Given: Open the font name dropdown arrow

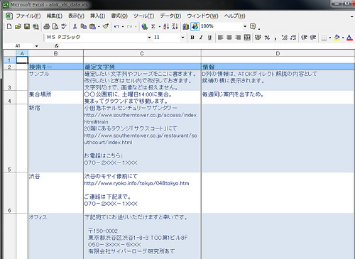Looking at the screenshot, I should point(149,38).
